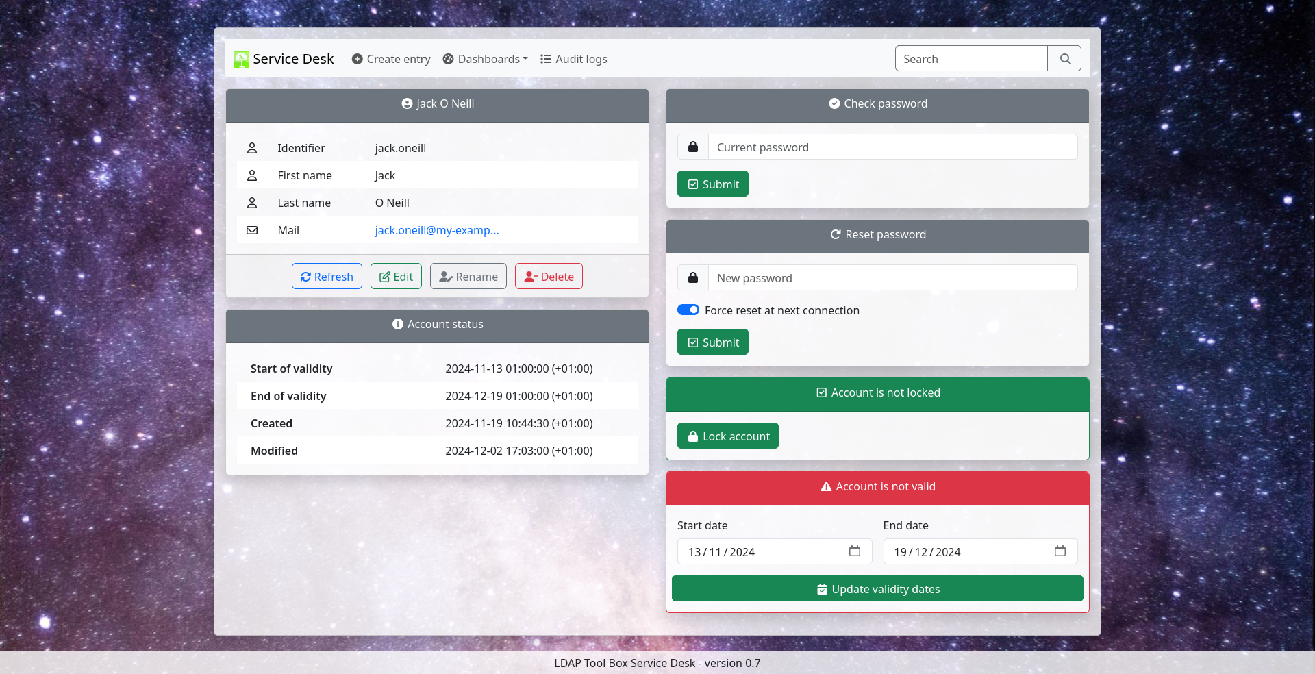Open the End date calendar picker icon
Image resolution: width=1315 pixels, height=674 pixels.
click(x=1060, y=551)
